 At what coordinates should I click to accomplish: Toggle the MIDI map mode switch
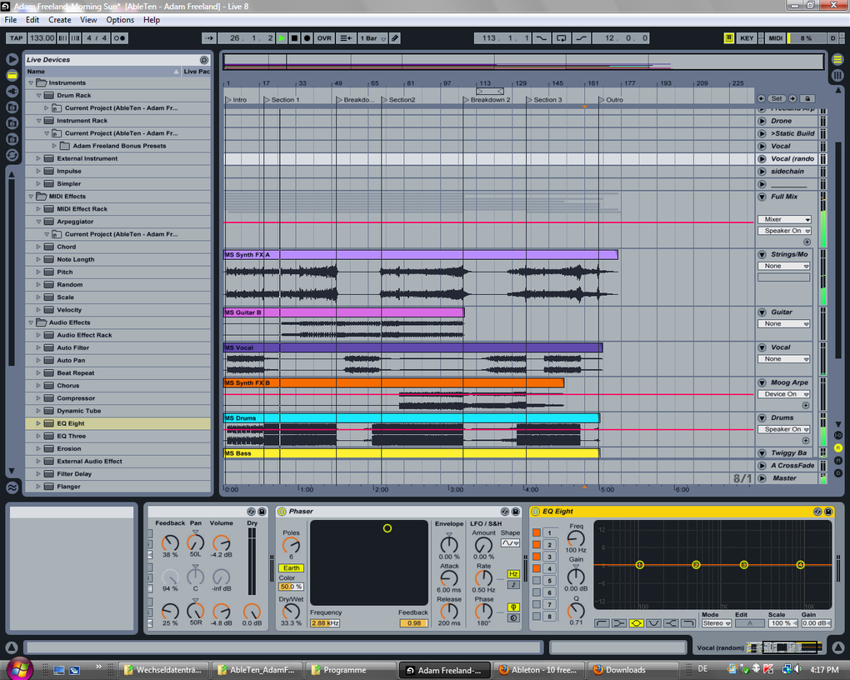click(x=775, y=38)
